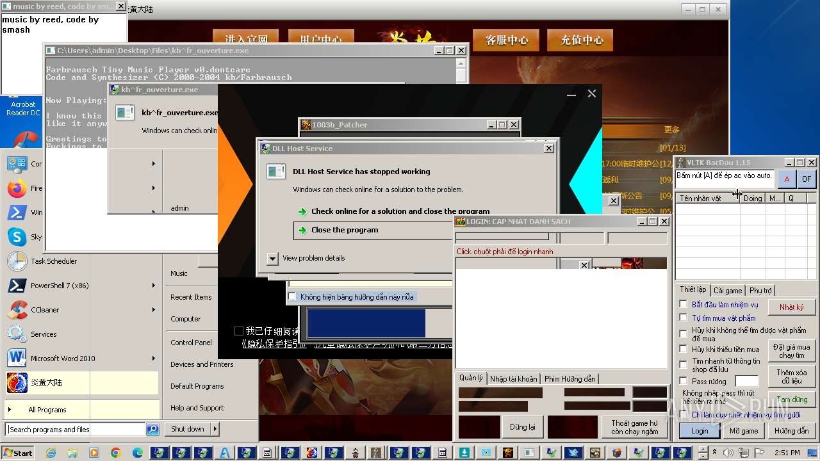Open Task Scheduler icon in Start menu
The image size is (820, 461).
pos(17,261)
